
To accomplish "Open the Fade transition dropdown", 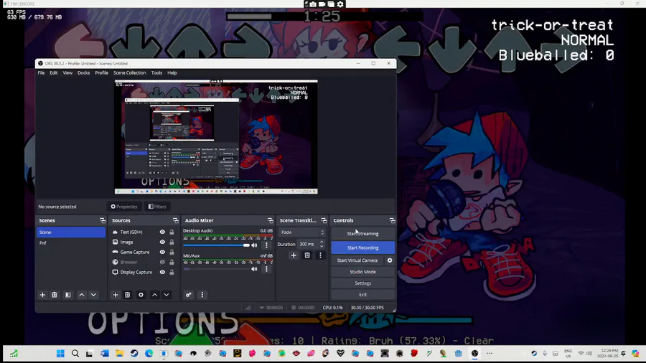I will (x=302, y=232).
